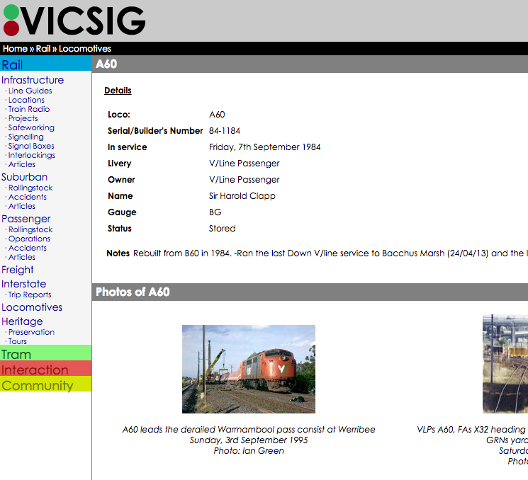The height and width of the screenshot is (480, 528).
Task: Click the Details heading
Action: (118, 91)
